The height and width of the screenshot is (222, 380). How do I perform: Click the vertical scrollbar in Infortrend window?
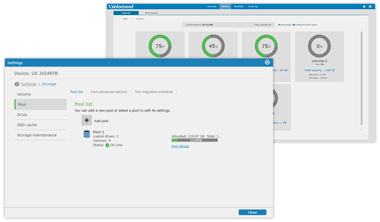362,77
